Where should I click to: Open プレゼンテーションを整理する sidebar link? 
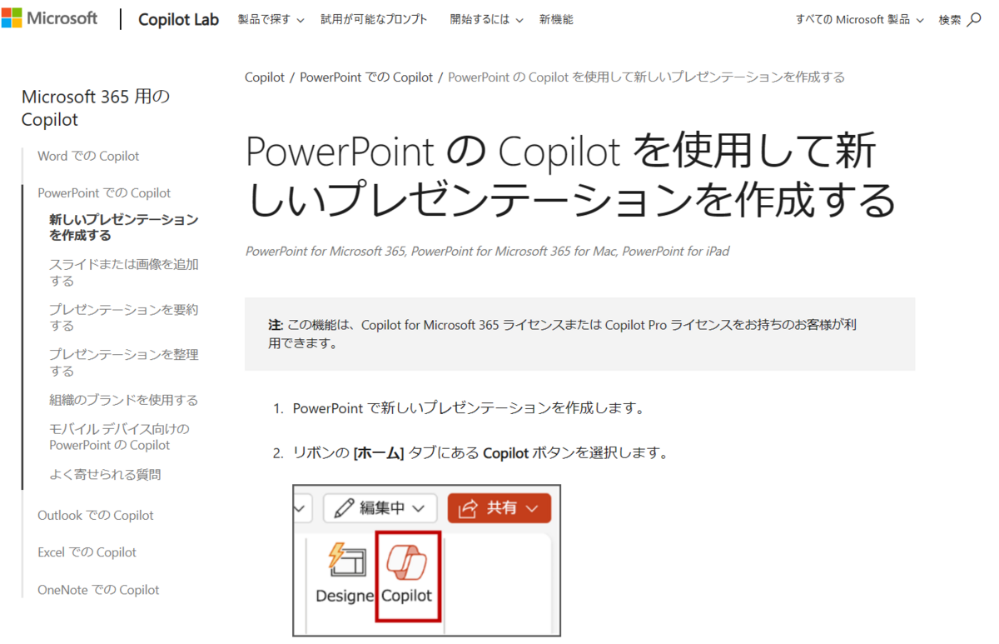coord(124,362)
